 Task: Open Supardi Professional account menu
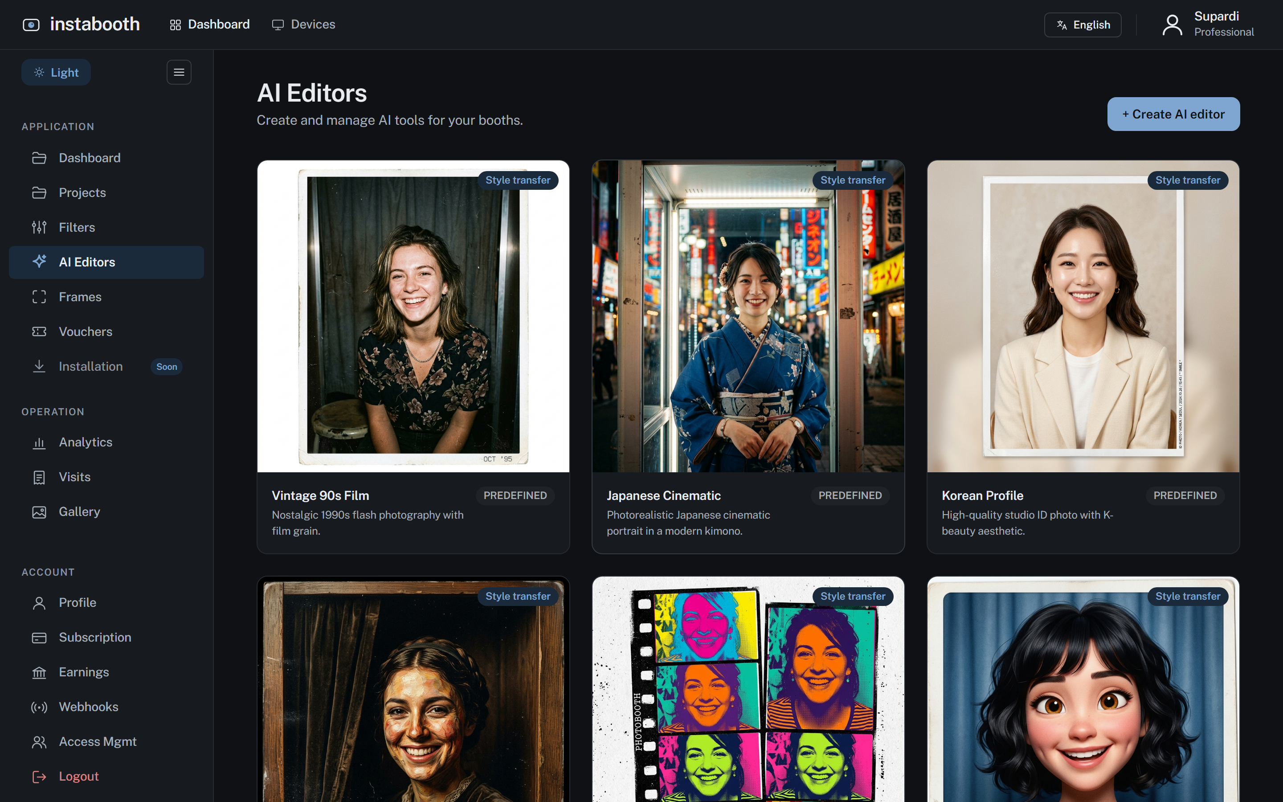1208,25
